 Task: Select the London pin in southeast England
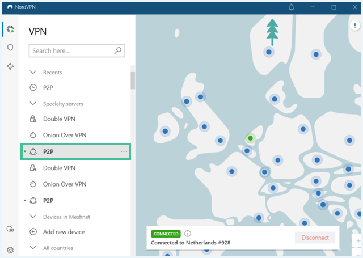(220, 141)
